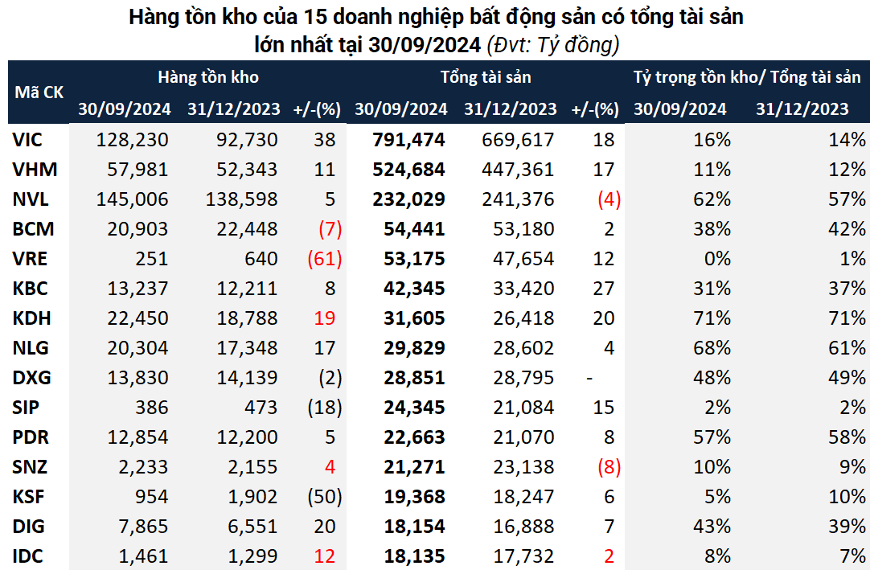Select the DXG ticker cell
The image size is (870, 570).
pos(31,377)
